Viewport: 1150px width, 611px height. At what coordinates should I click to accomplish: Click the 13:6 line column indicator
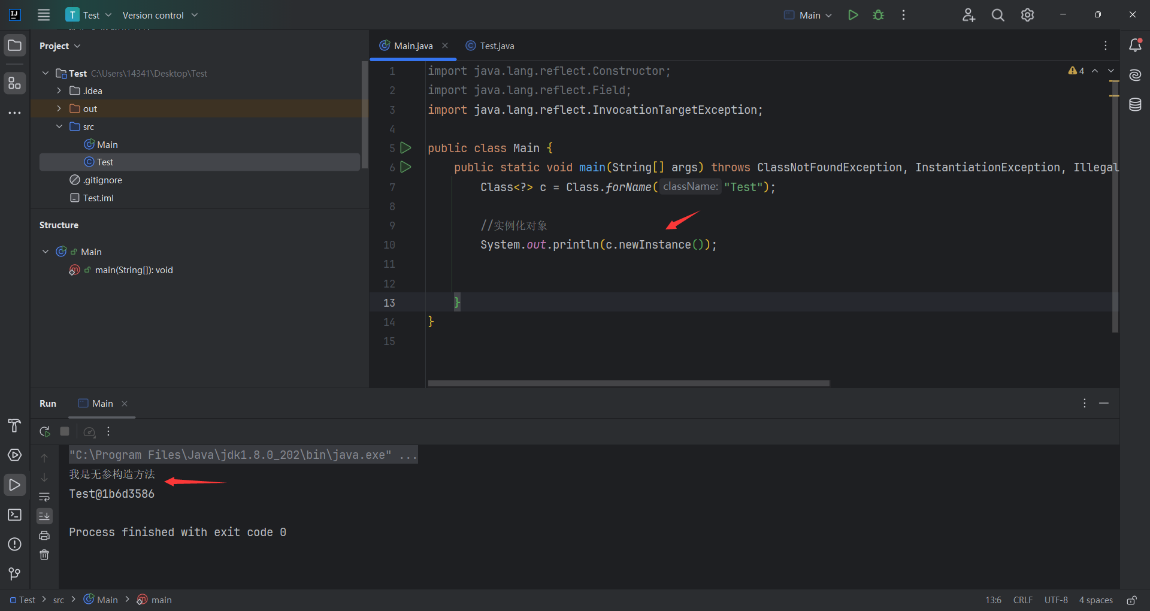993,600
